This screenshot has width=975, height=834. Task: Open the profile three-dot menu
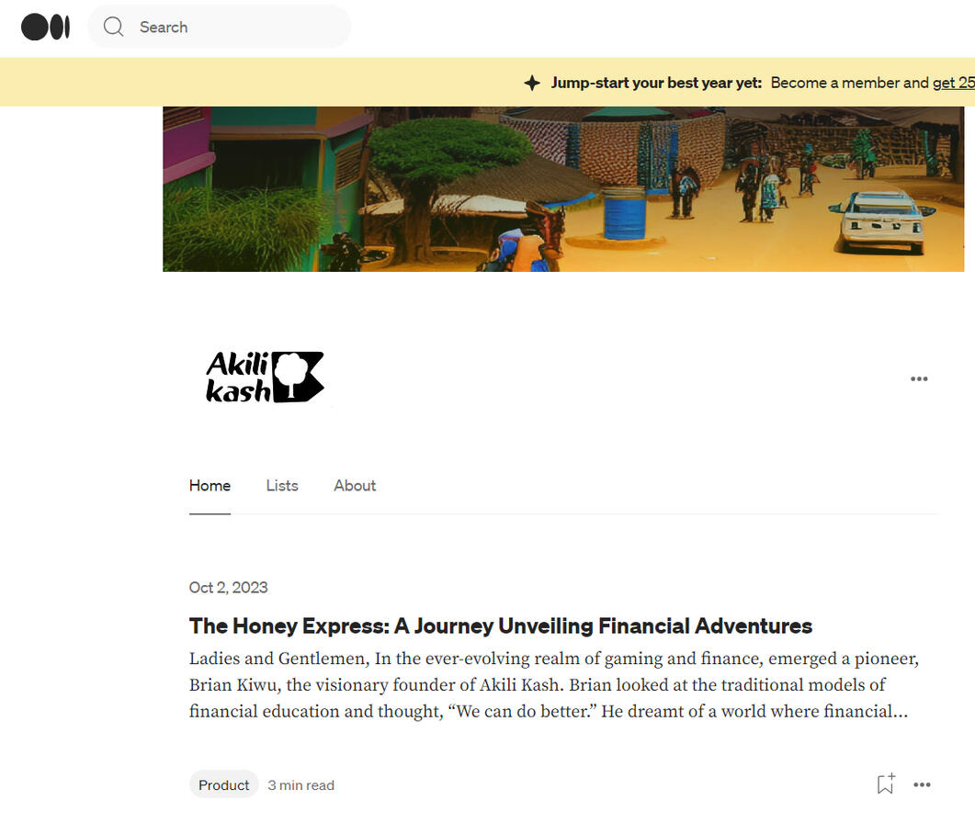tap(918, 378)
